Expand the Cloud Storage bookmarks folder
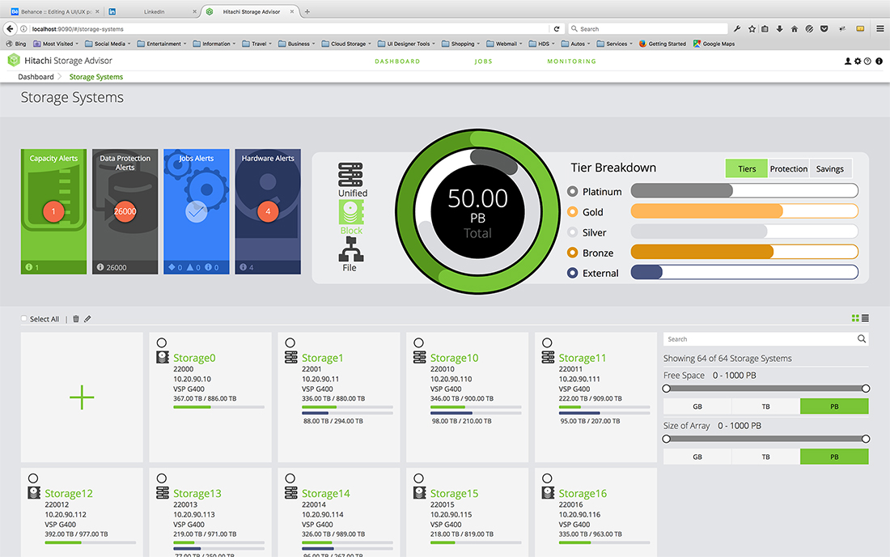Image resolution: width=890 pixels, height=557 pixels. pos(346,44)
